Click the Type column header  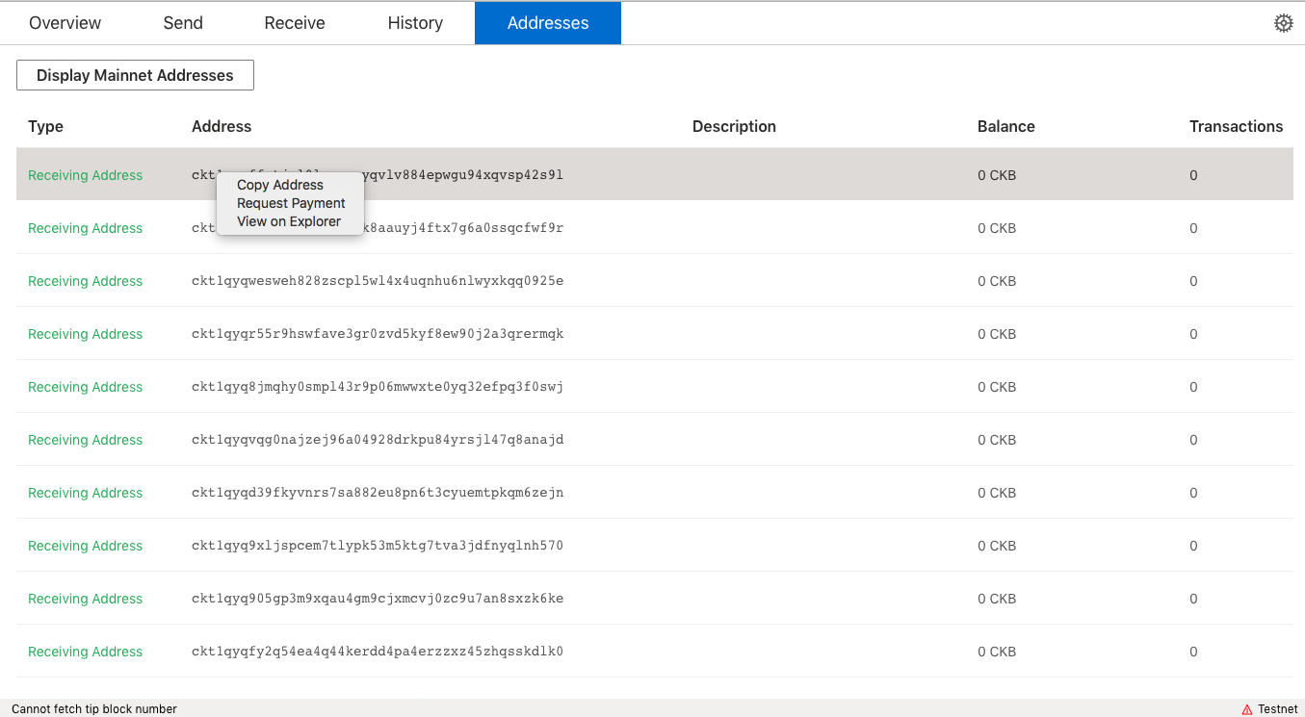45,126
